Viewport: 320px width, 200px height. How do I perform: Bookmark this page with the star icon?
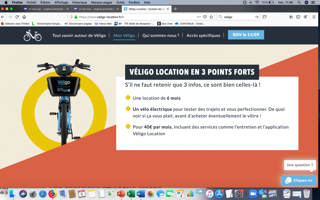pyautogui.click(x=211, y=17)
